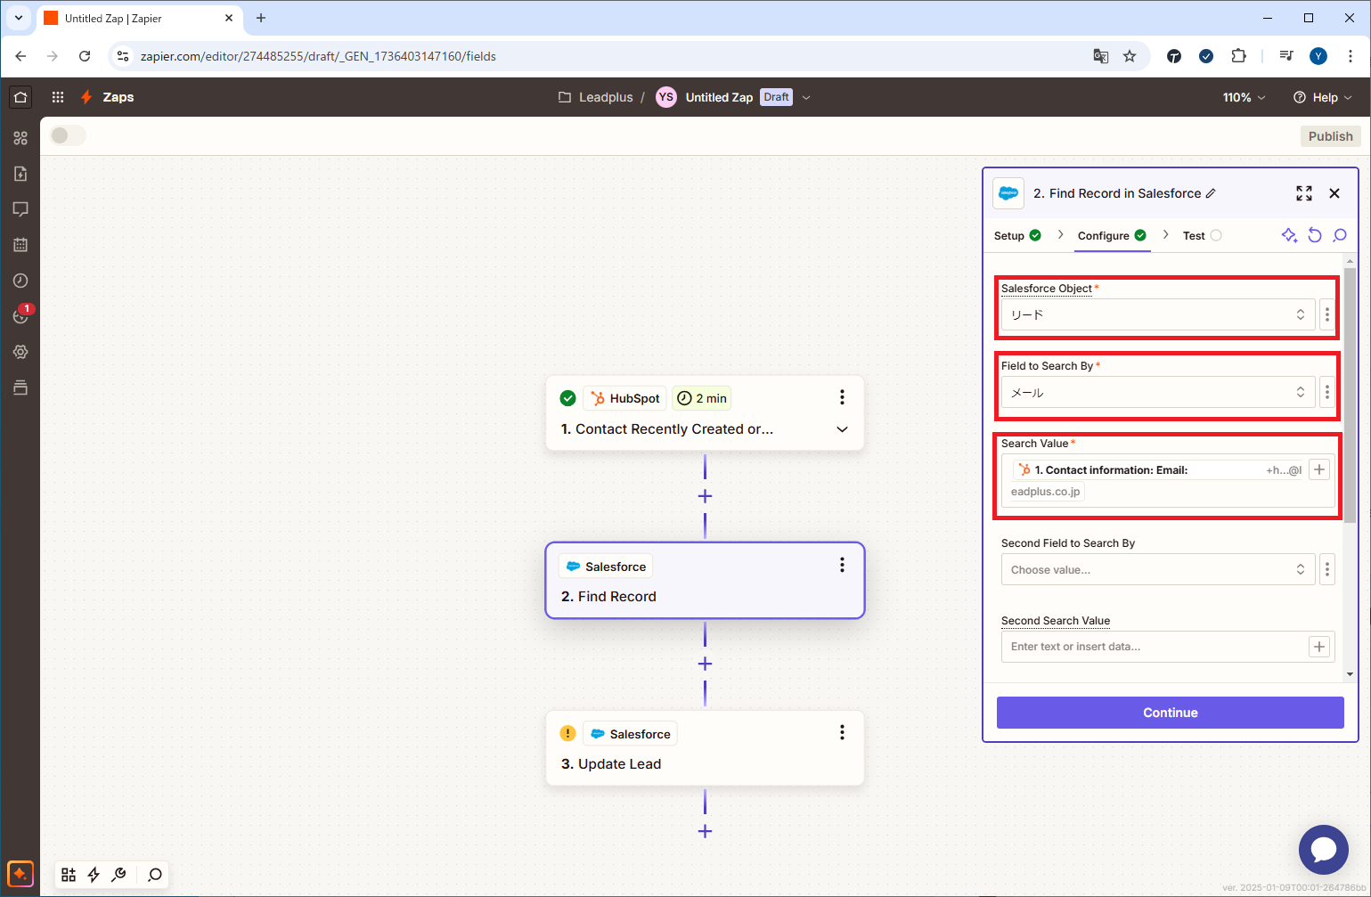Switch to the Test tab
1371x897 pixels.
point(1202,235)
